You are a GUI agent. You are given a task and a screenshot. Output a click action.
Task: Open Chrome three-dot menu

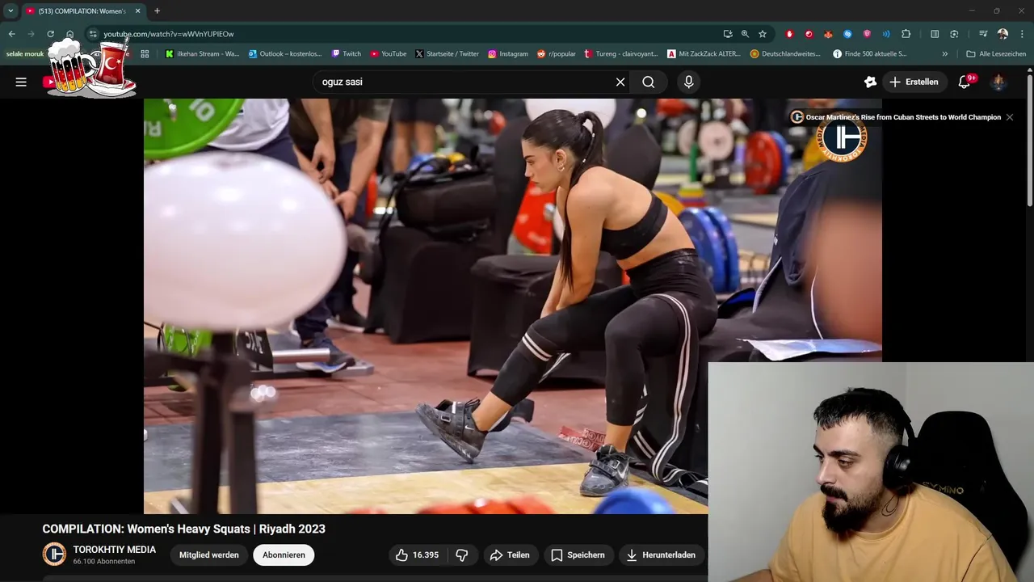[1023, 34]
